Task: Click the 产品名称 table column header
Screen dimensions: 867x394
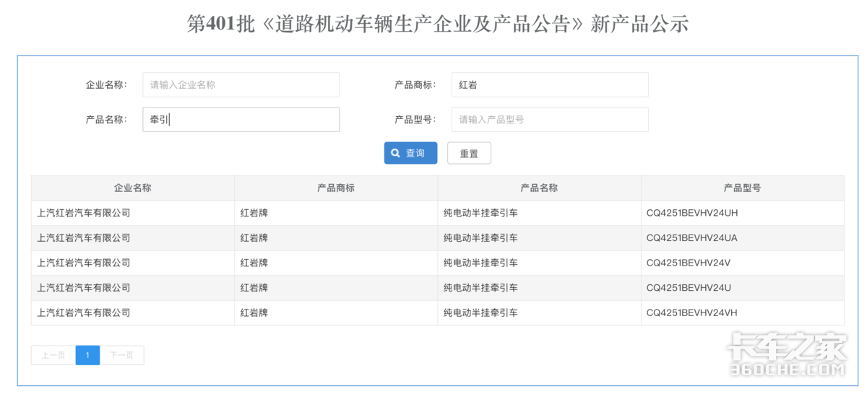Action: click(539, 188)
